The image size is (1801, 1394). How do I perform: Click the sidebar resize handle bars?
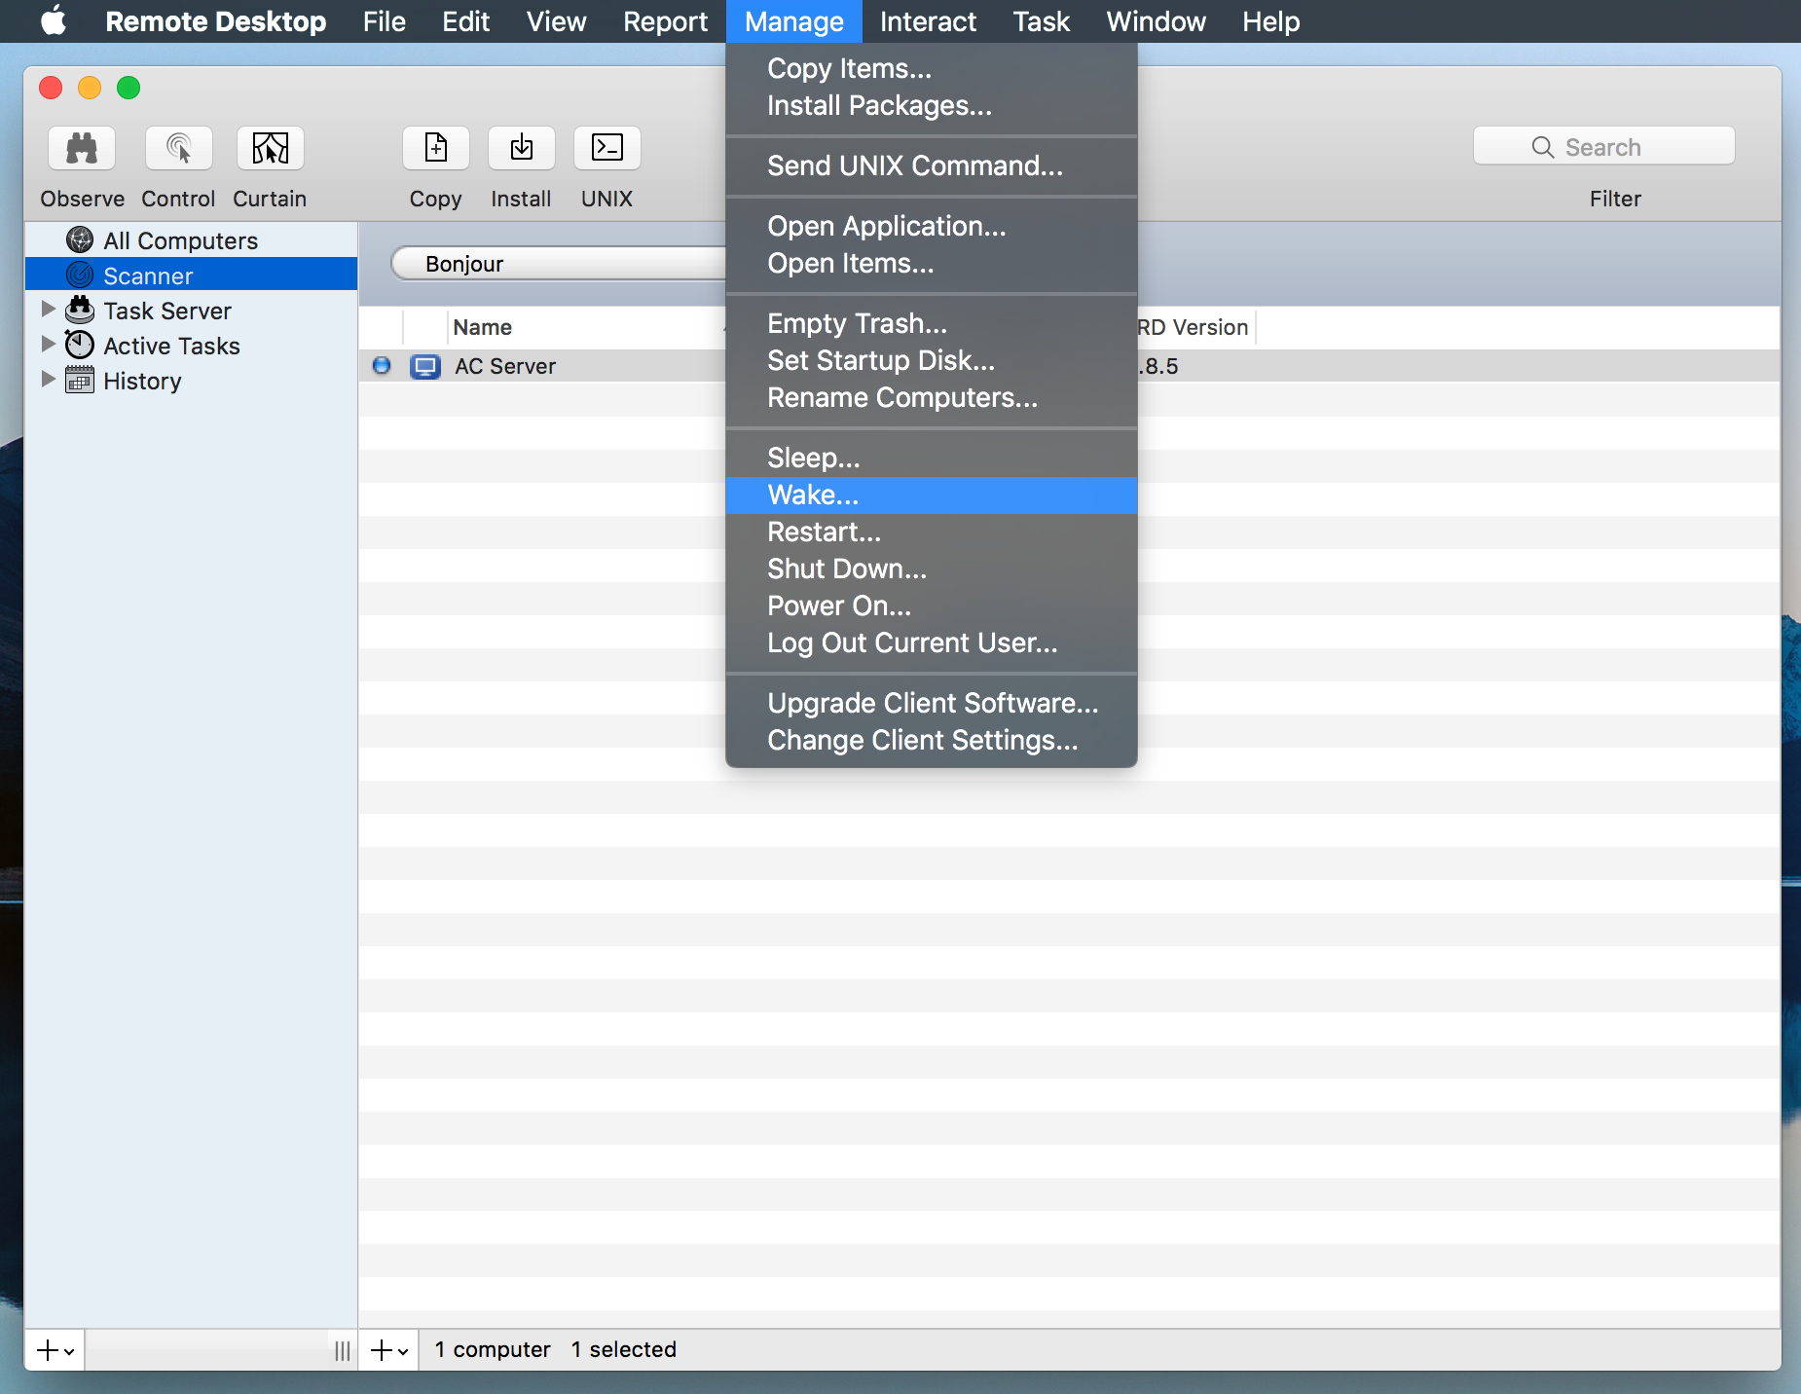pyautogui.click(x=342, y=1350)
